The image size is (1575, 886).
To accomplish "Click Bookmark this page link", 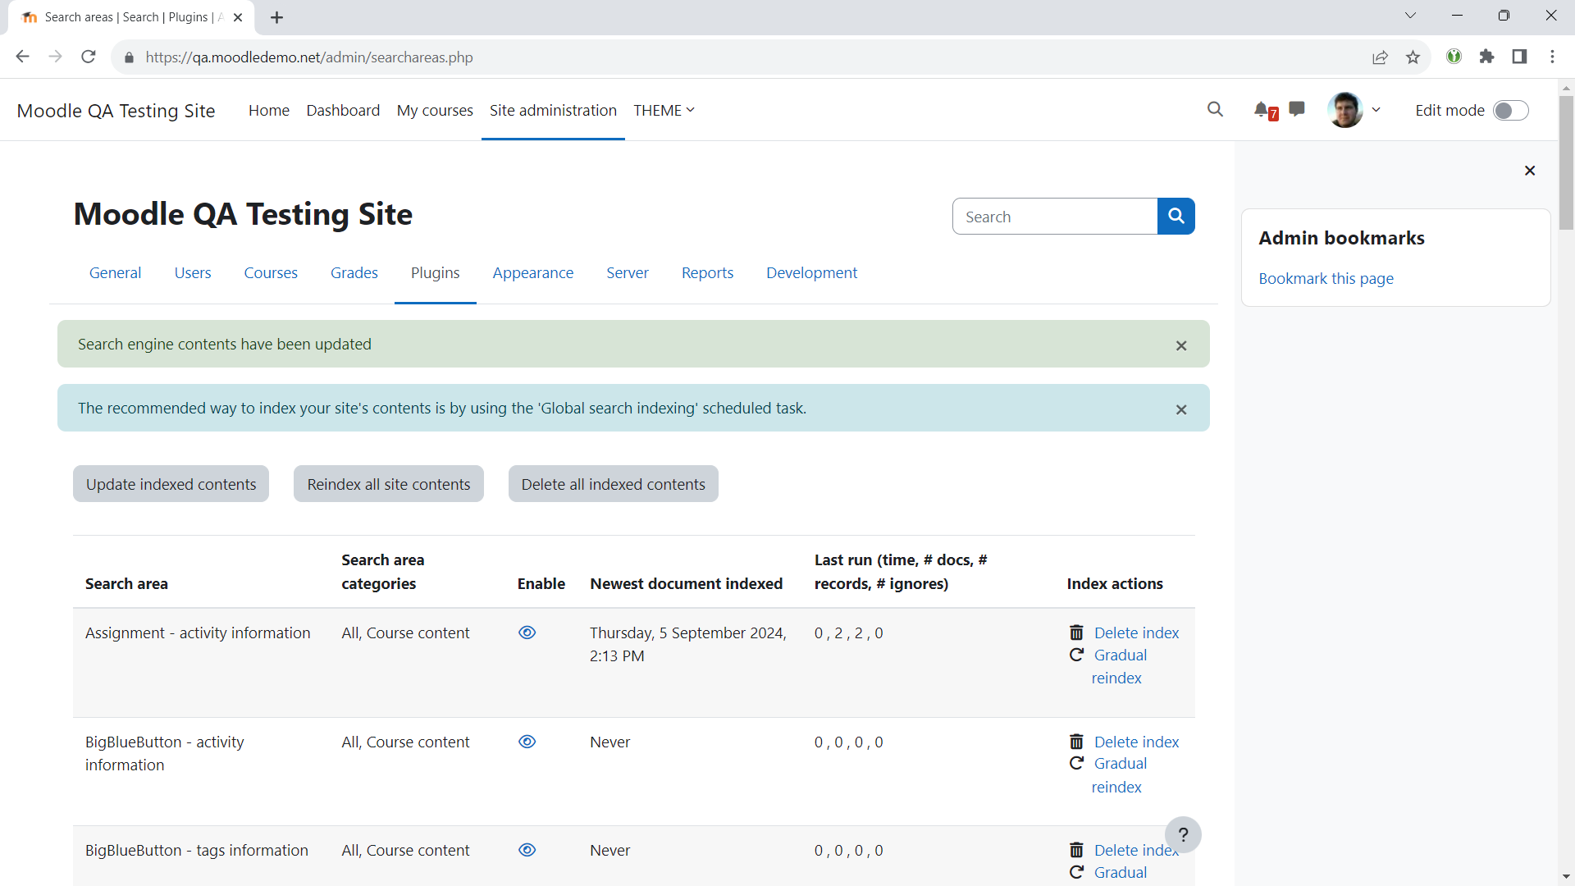I will [x=1326, y=279].
